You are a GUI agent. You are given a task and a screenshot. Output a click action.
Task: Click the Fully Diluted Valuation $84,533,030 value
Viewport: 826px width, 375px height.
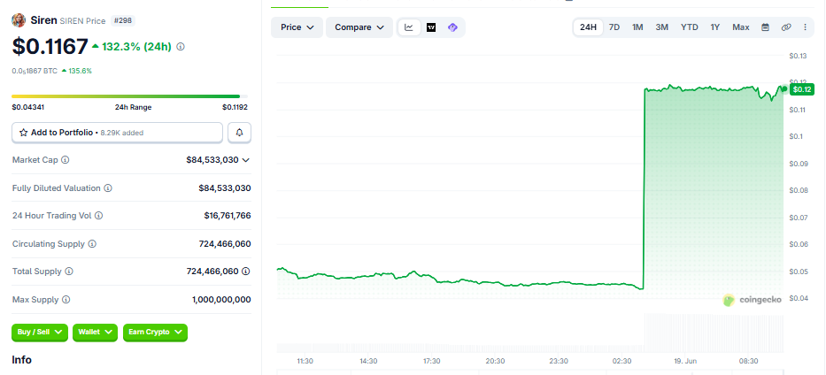pos(225,188)
